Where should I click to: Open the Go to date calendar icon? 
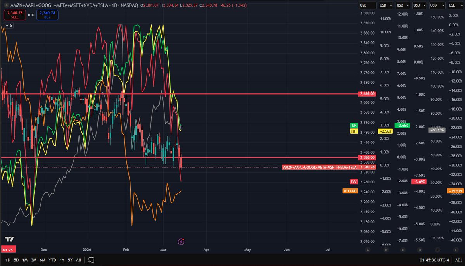click(92, 260)
